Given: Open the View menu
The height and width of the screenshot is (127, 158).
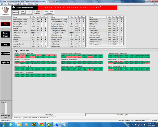Looking at the screenshot, I should [x=25, y=4].
